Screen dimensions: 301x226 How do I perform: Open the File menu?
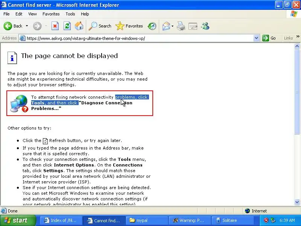(x=6, y=14)
